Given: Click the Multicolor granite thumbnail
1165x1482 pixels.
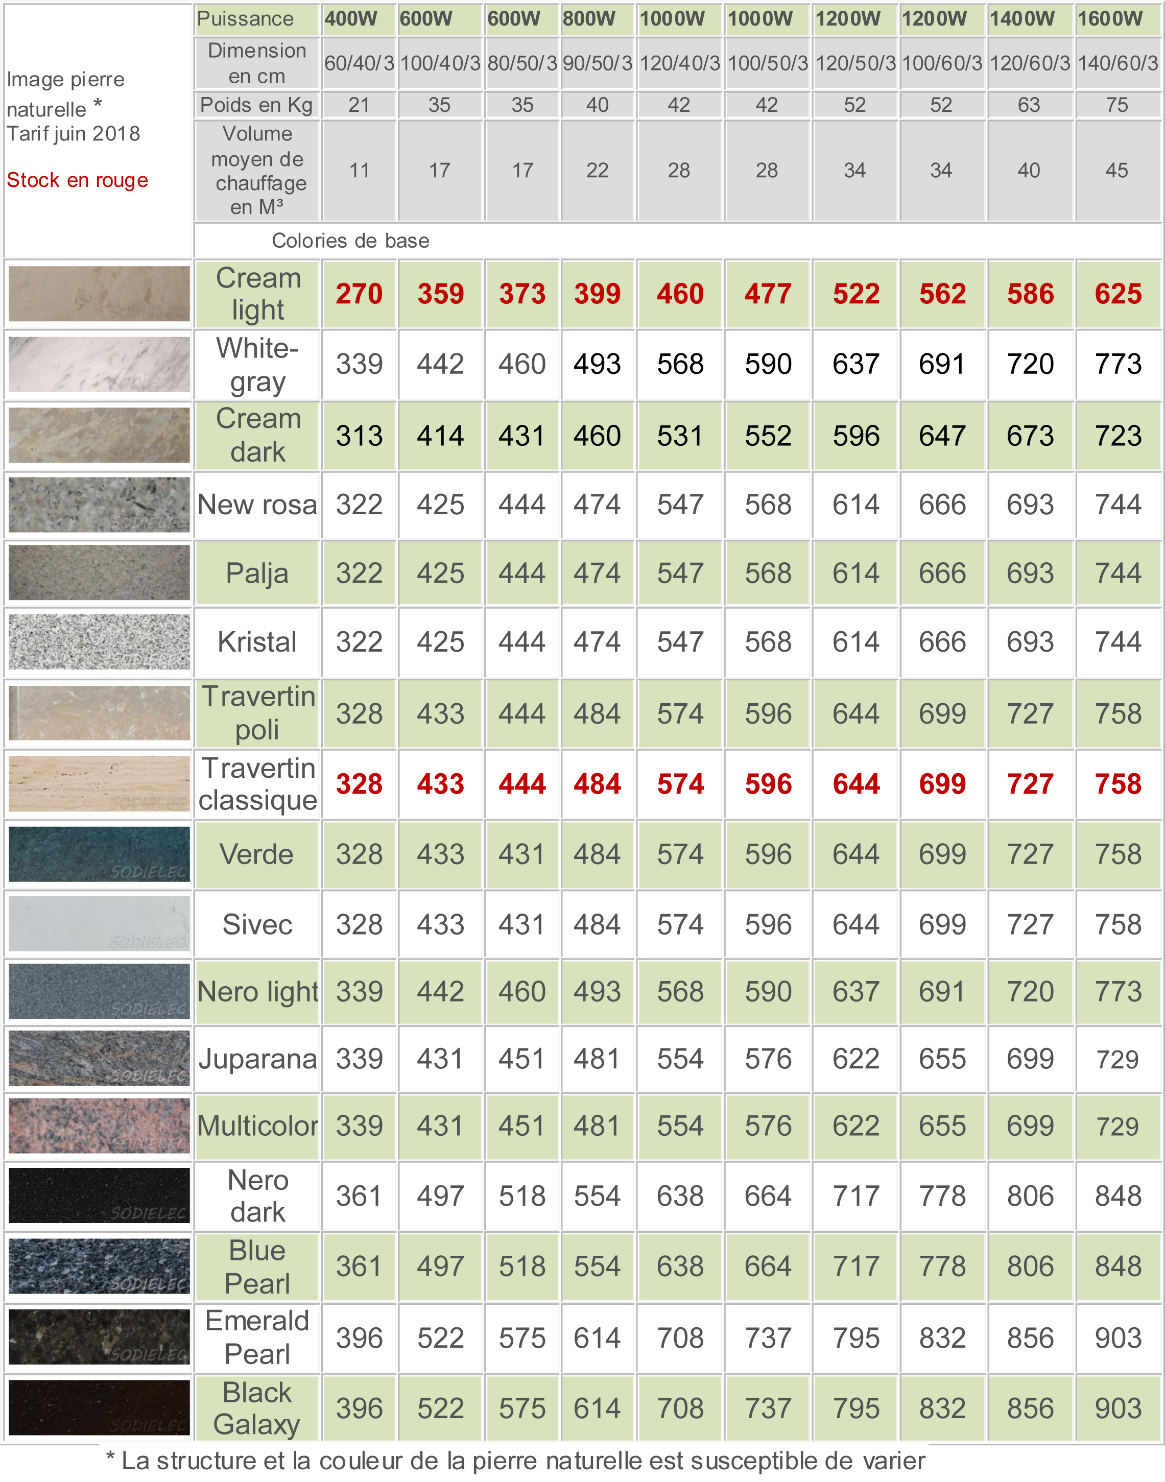Looking at the screenshot, I should coord(99,1126).
